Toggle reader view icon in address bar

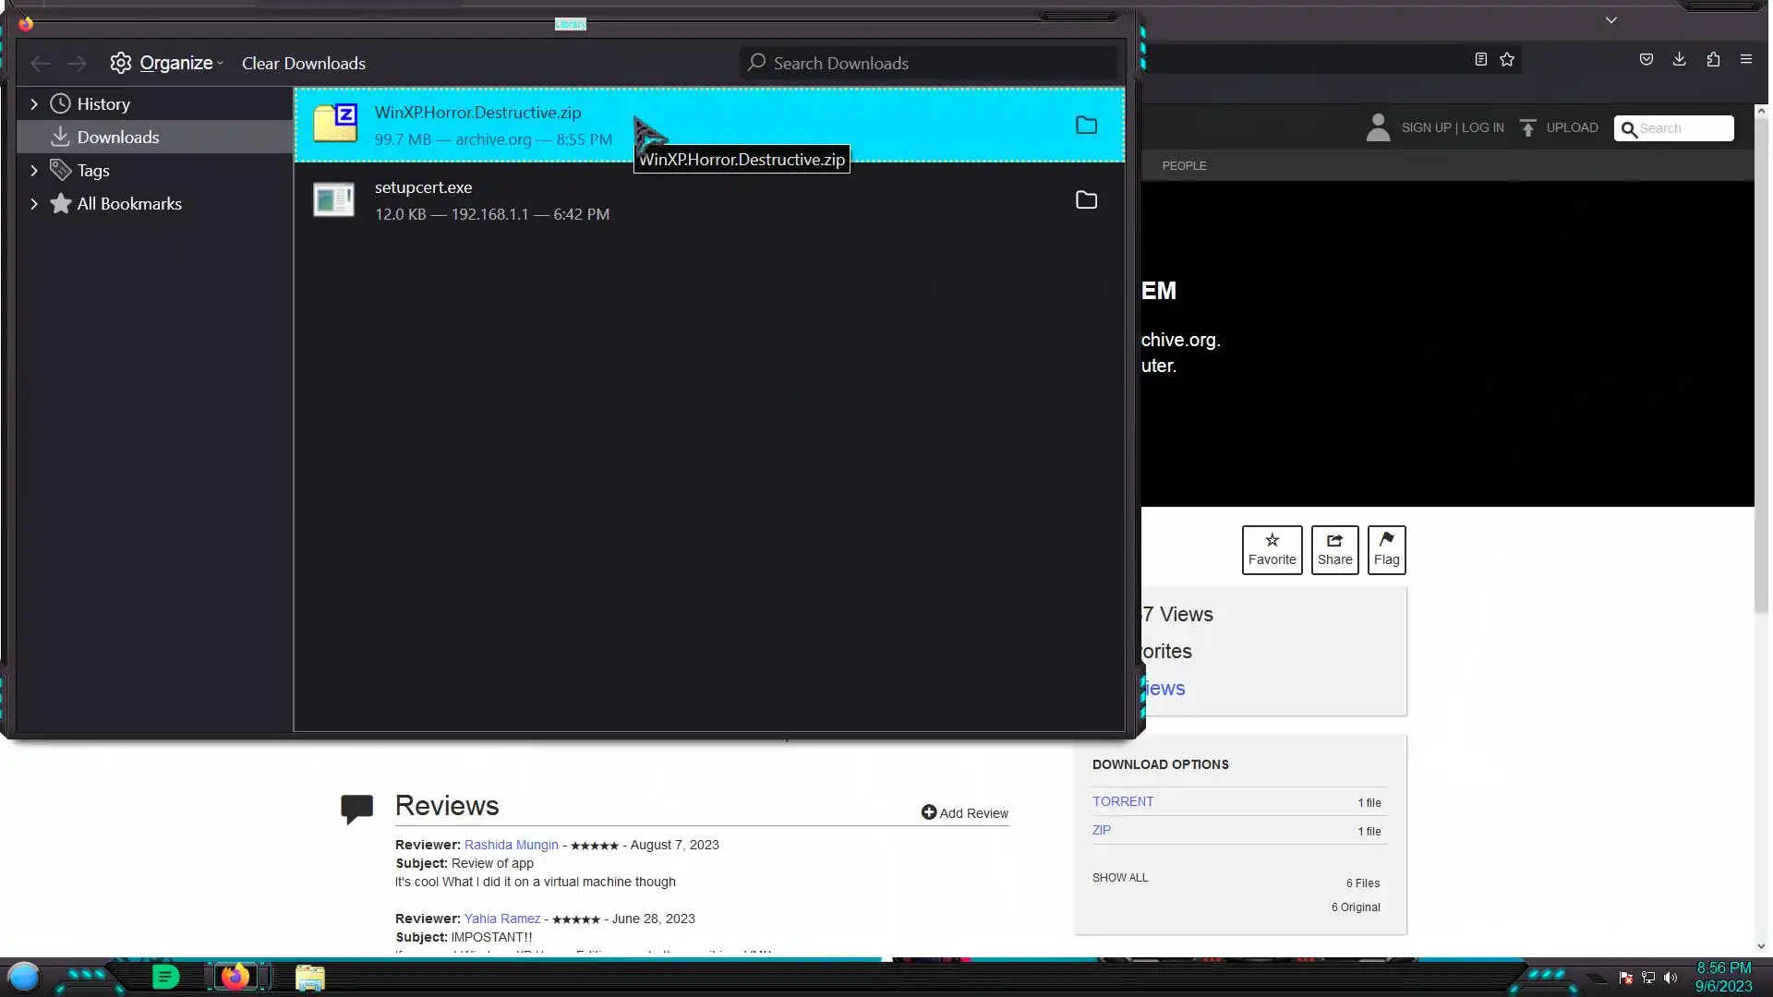coord(1480,59)
